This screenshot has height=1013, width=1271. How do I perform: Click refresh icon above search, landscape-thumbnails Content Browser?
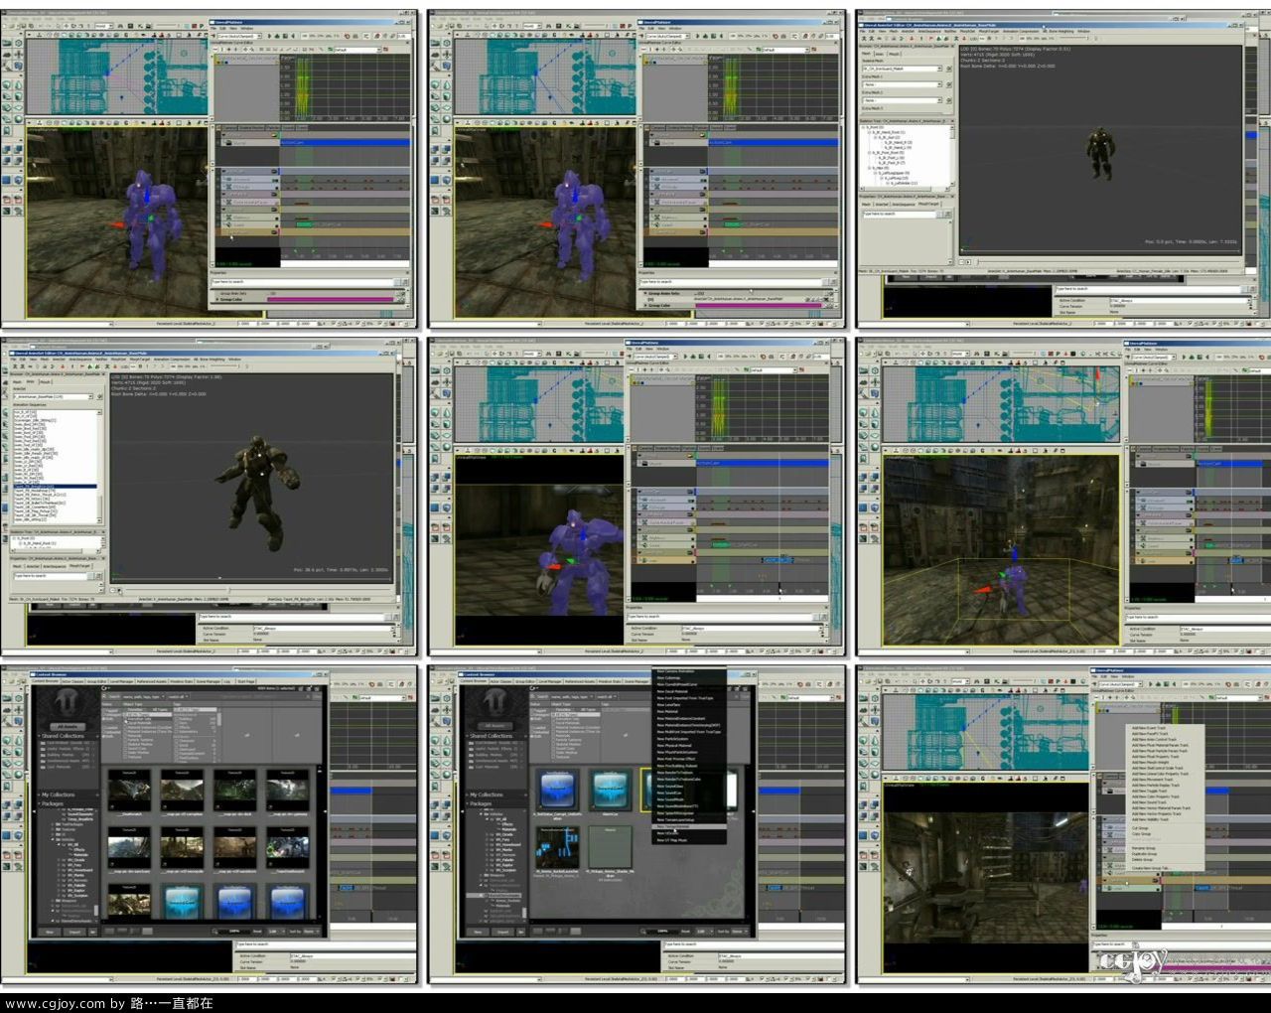[105, 688]
